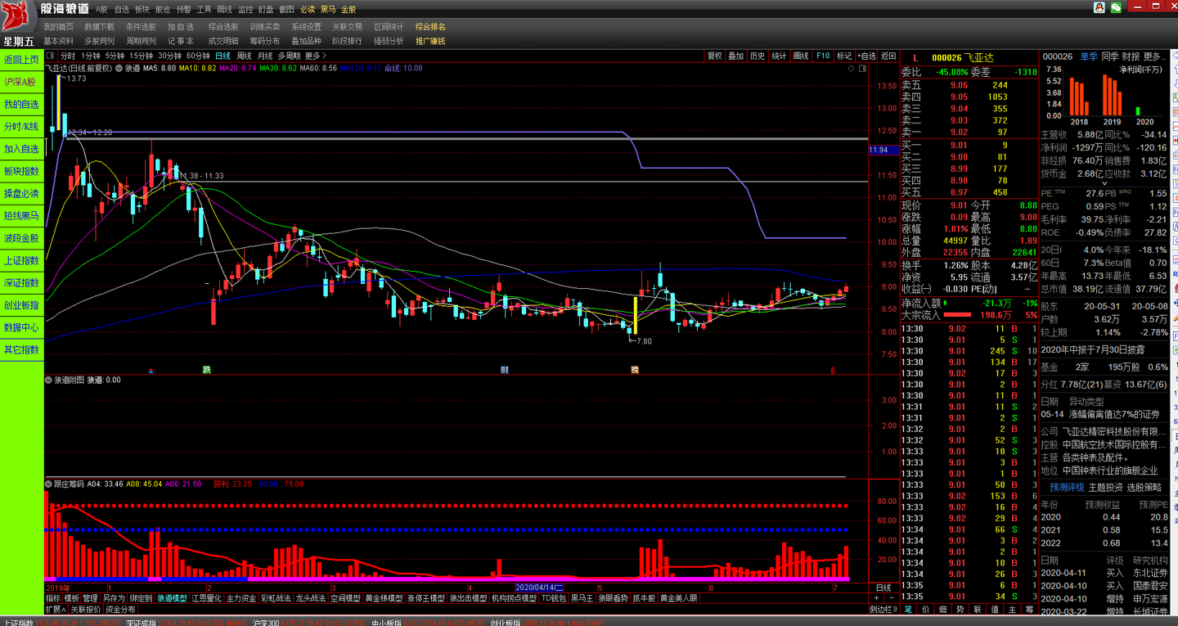Click 沪深A股 in the sidebar

21,82
